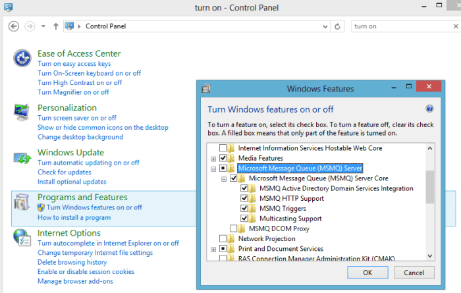The width and height of the screenshot is (461, 293).
Task: Uncheck the MSMQ HTTP Support checkbox
Action: (244, 198)
